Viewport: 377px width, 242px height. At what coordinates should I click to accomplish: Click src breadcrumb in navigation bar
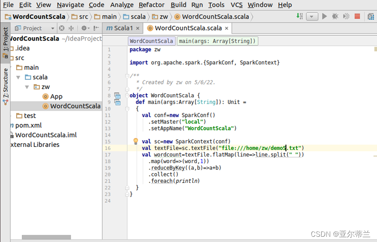80,17
